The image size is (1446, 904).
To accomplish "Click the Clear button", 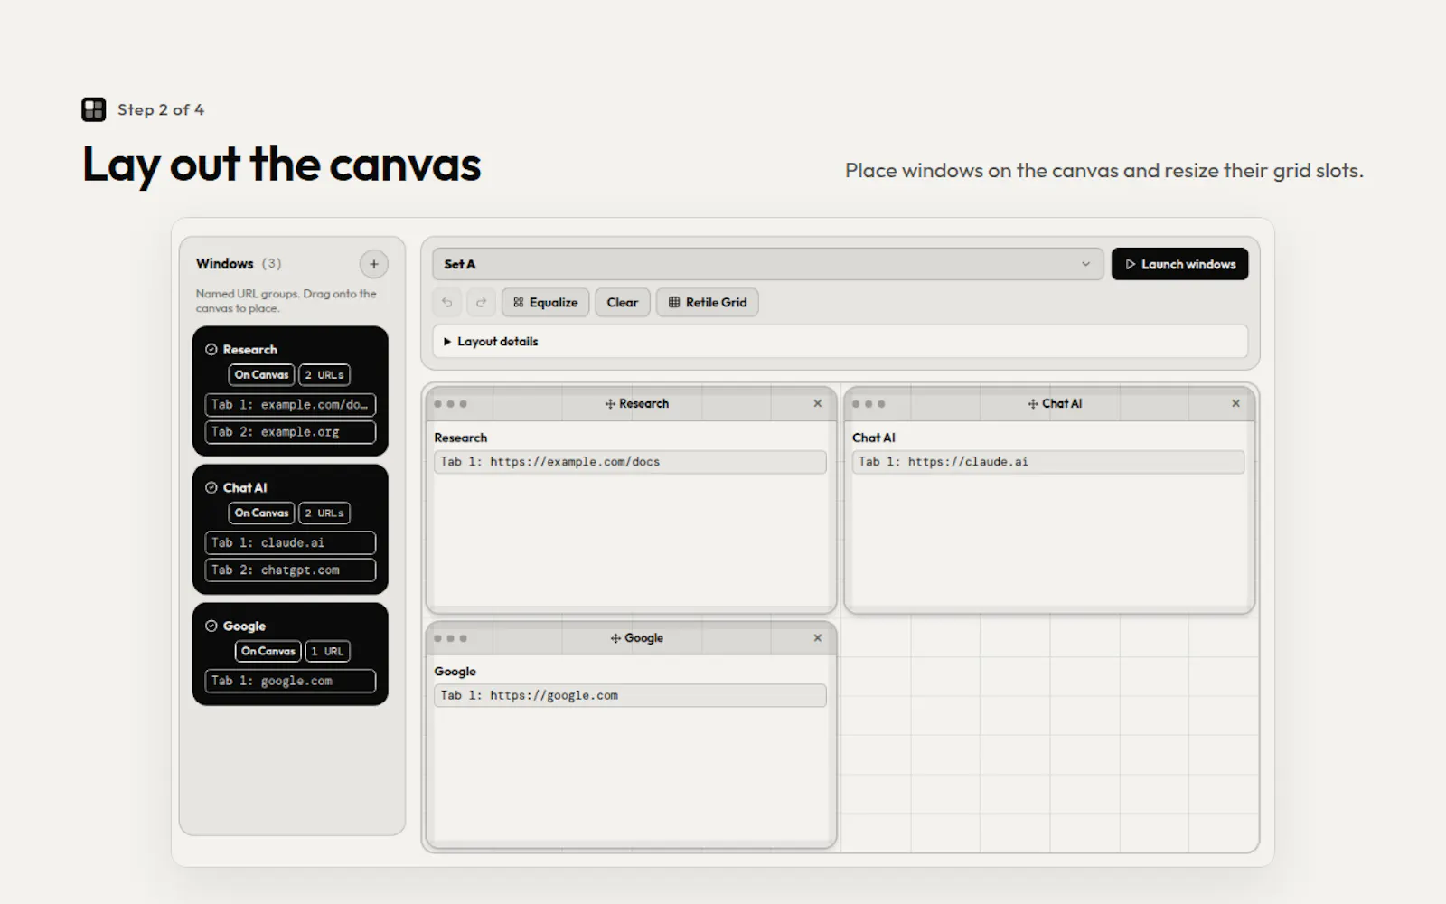I will coord(623,303).
